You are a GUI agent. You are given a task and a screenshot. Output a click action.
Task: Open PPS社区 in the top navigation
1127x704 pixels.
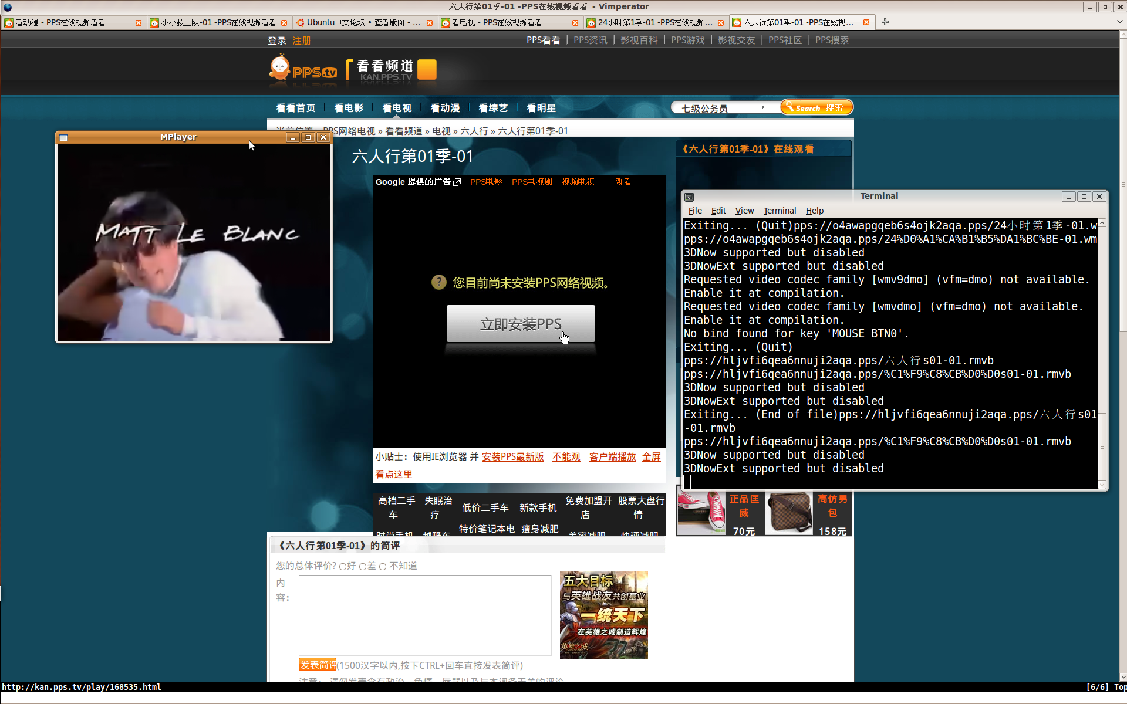(785, 40)
